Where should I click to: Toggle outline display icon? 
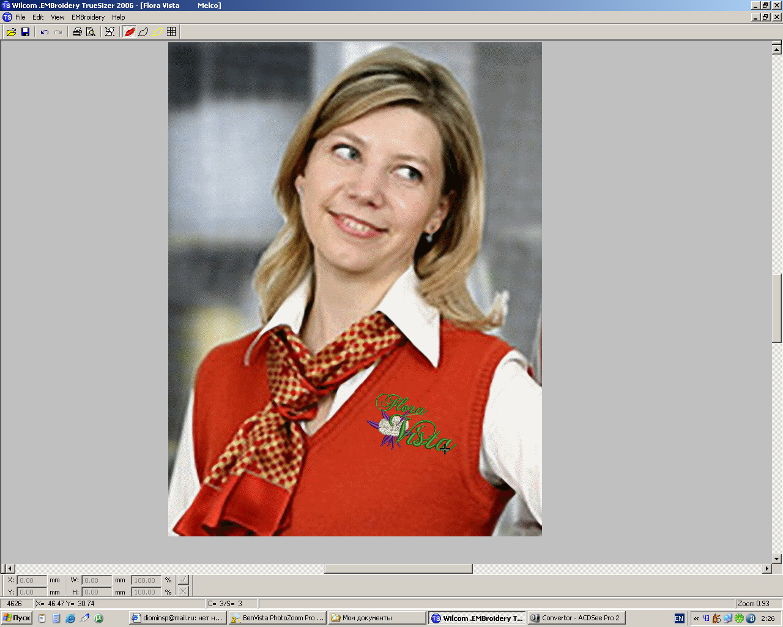(x=143, y=32)
